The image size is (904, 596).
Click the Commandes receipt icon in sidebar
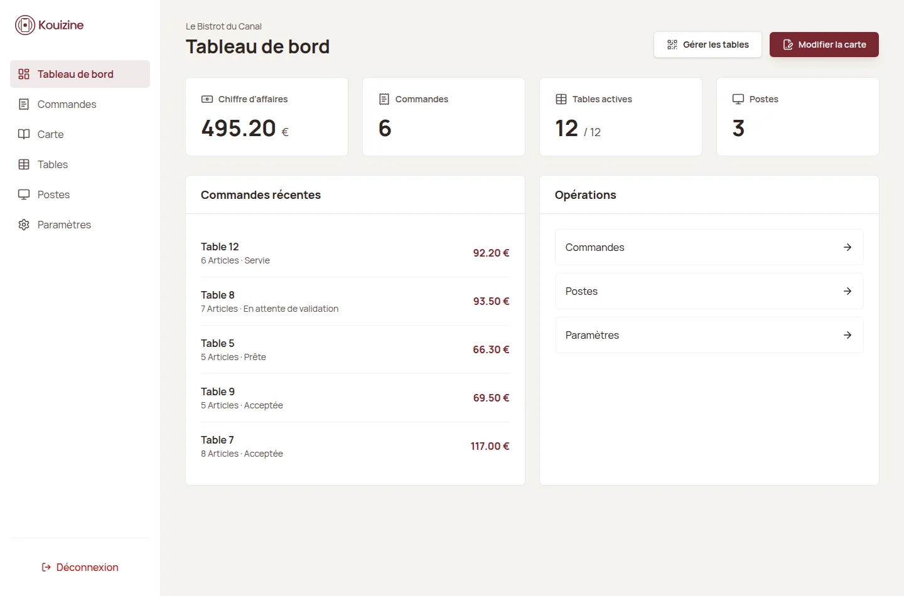24,104
